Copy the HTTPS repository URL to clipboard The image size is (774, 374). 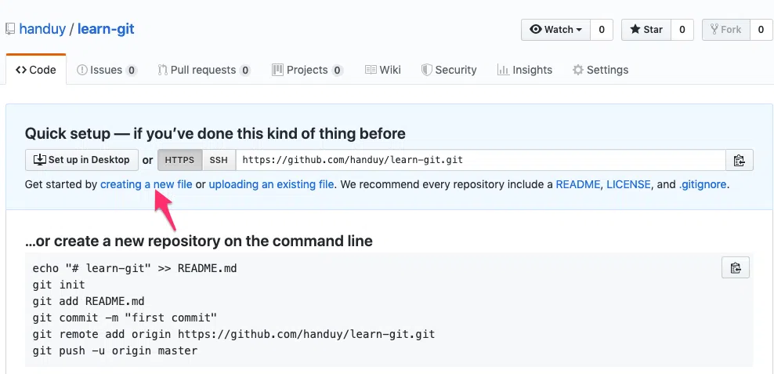(x=739, y=160)
